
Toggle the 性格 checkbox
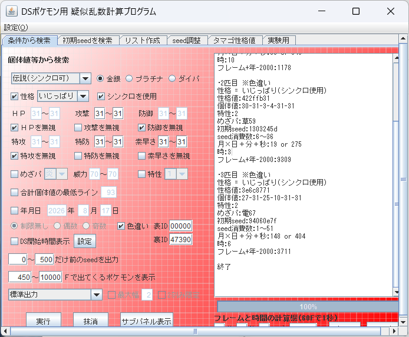[14, 97]
